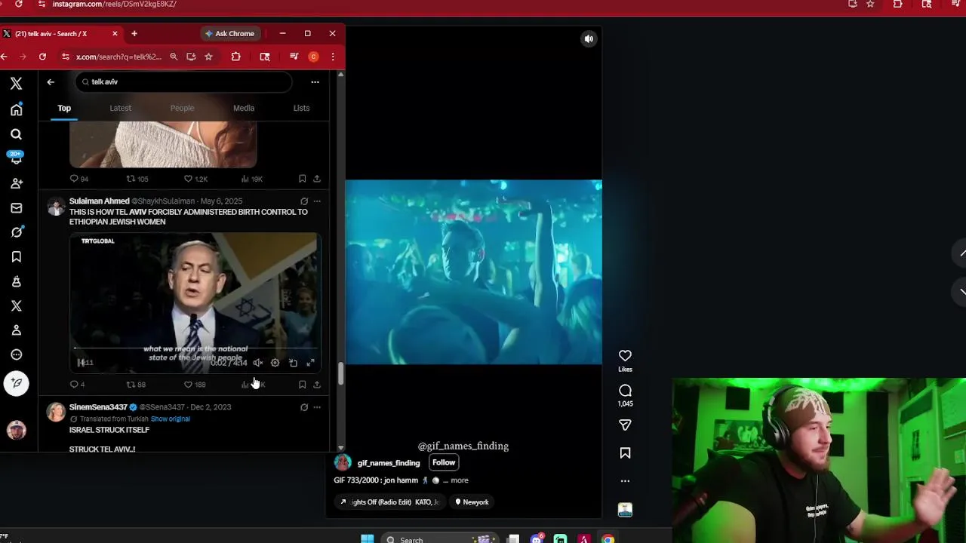
Task: Open more menu on Sulaiman Ahmed post
Action: coord(317,201)
